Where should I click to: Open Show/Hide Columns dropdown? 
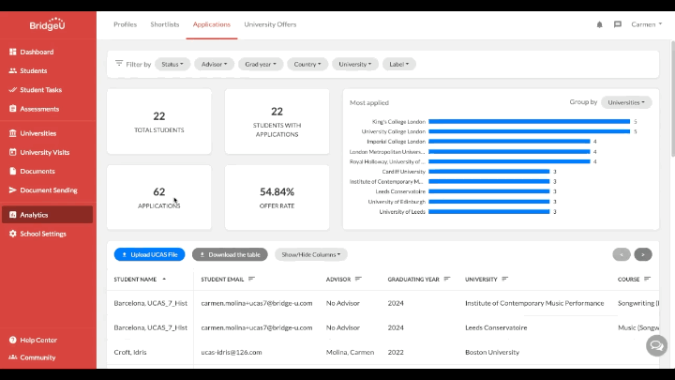click(311, 254)
